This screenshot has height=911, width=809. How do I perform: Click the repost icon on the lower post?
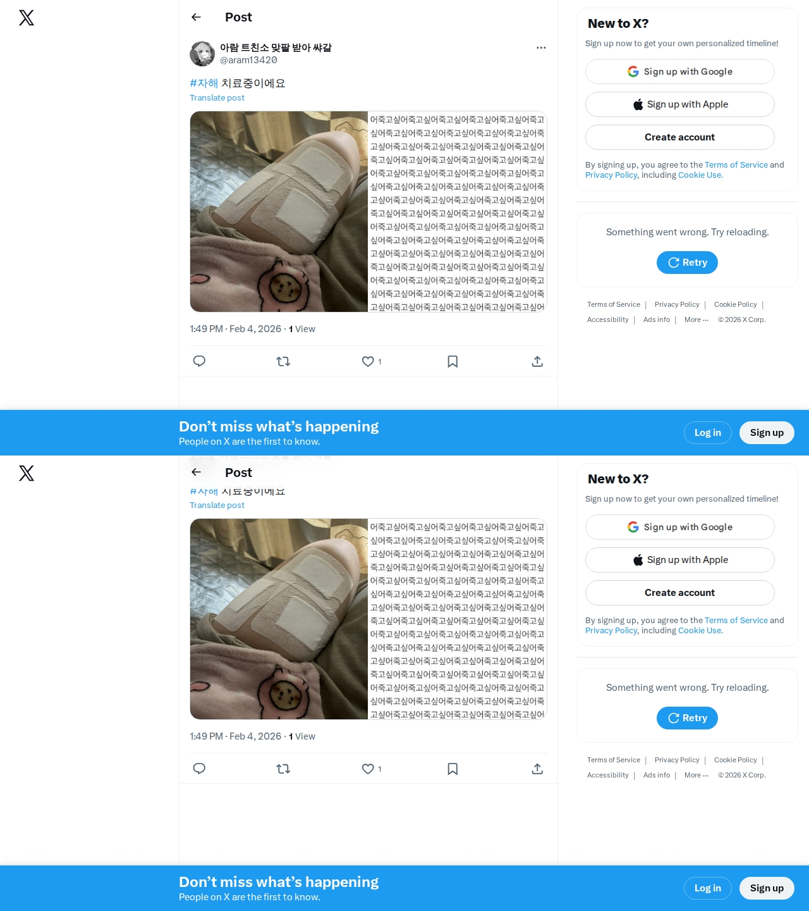click(x=283, y=769)
